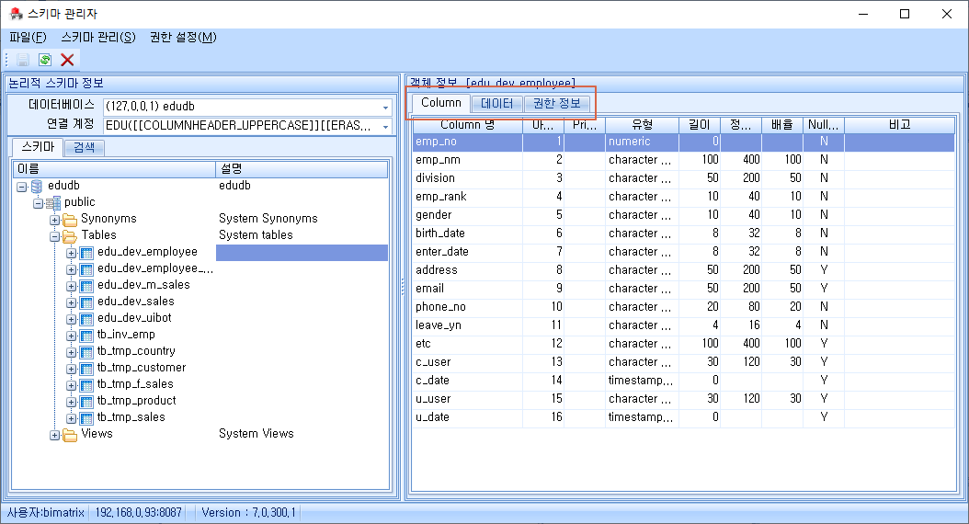
Task: Click the edu_dev_sales table icon
Action: (86, 302)
